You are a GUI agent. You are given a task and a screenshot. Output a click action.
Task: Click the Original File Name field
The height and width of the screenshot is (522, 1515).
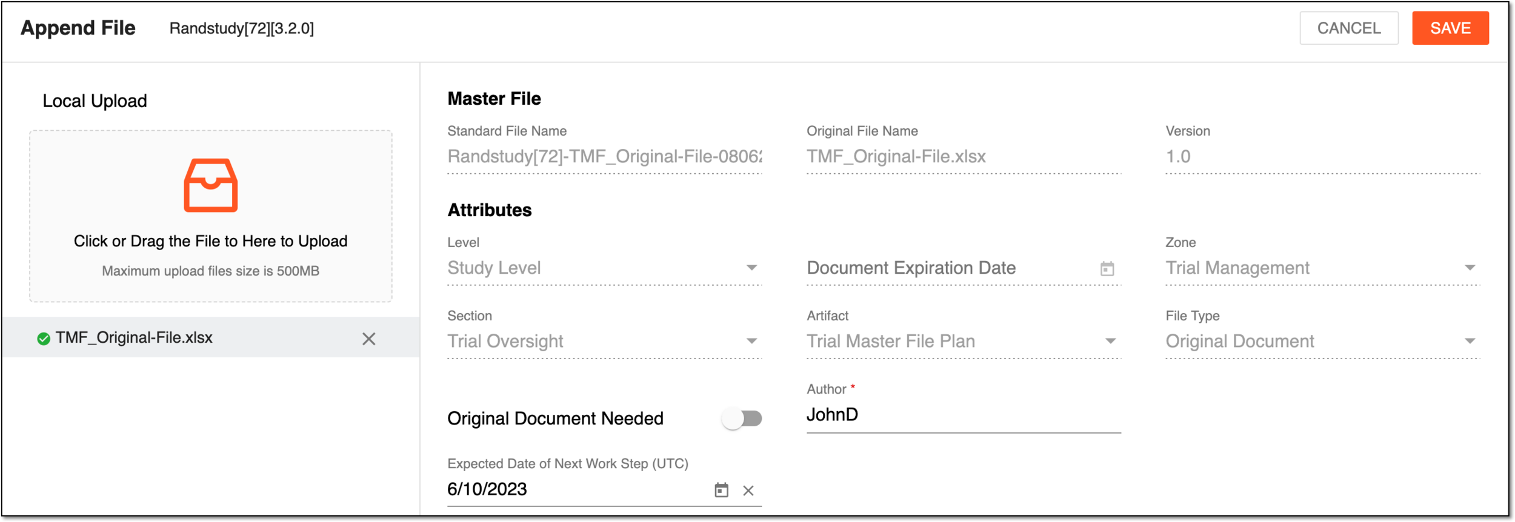pyautogui.click(x=964, y=157)
